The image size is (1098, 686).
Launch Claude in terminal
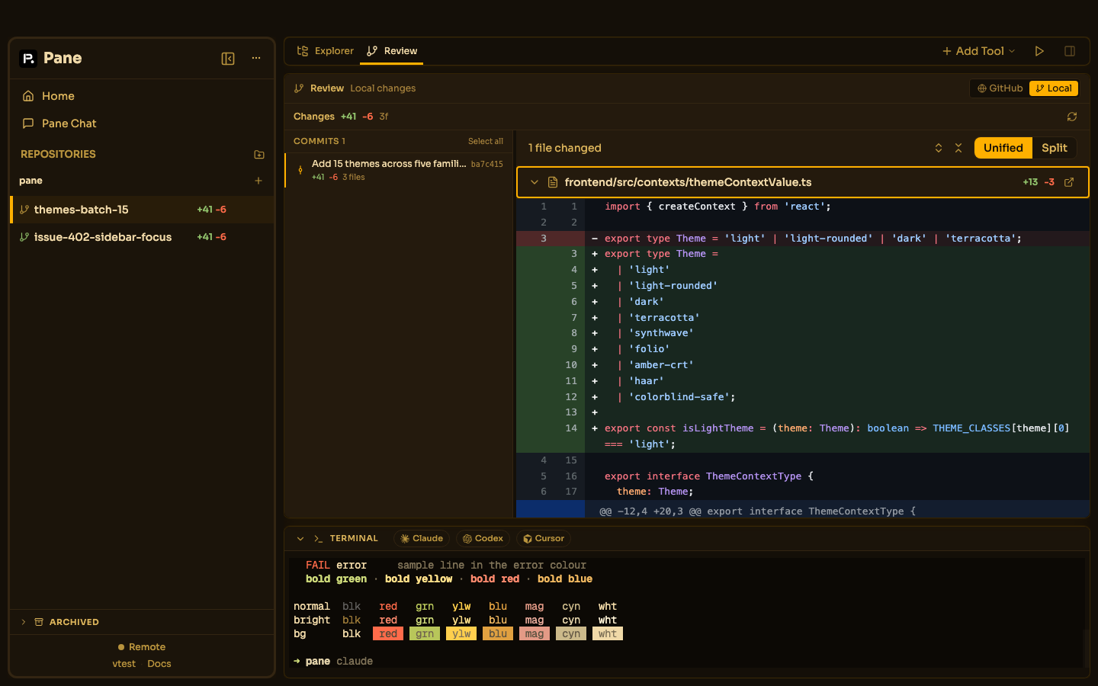[422, 539]
